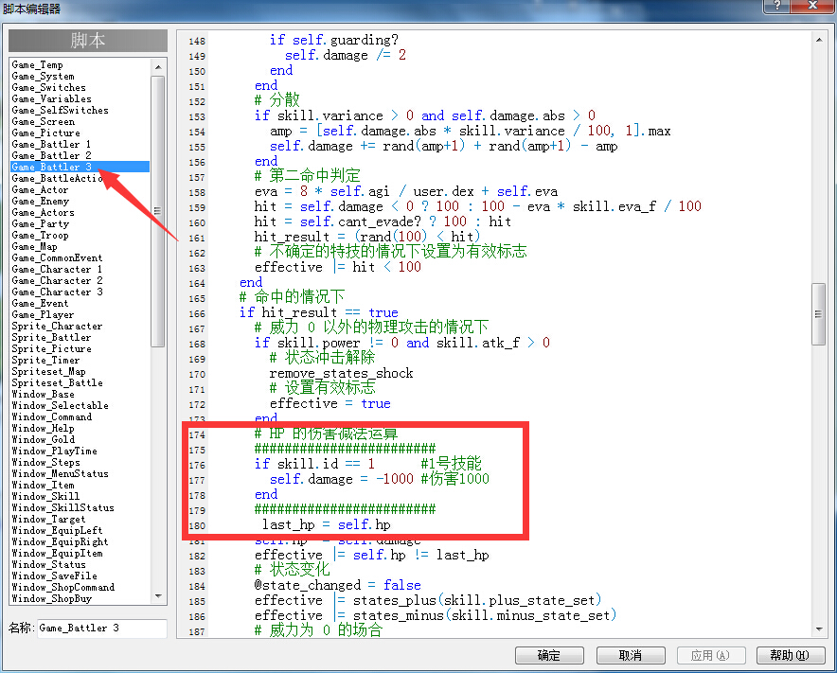Select Window_Base script

pos(43,394)
